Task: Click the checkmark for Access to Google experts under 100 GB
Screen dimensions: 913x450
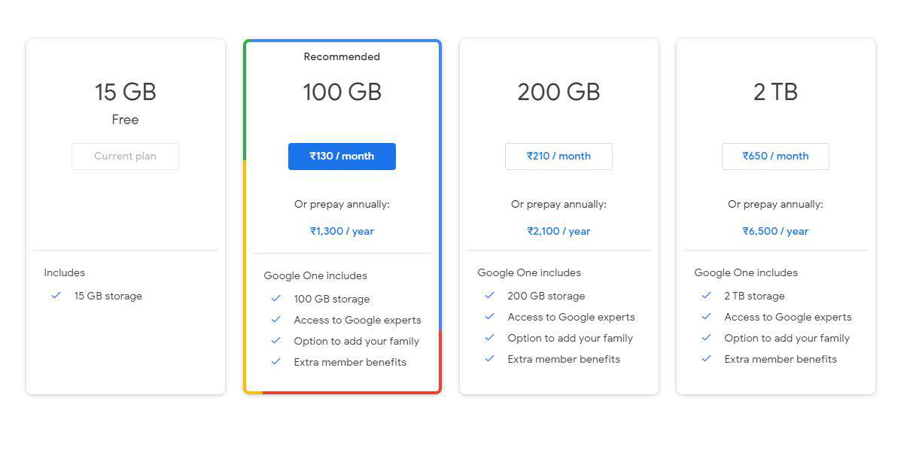Action: (x=275, y=320)
